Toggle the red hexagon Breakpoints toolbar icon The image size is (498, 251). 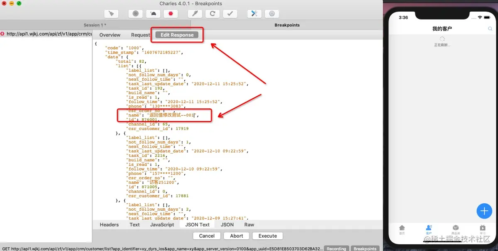click(x=171, y=14)
